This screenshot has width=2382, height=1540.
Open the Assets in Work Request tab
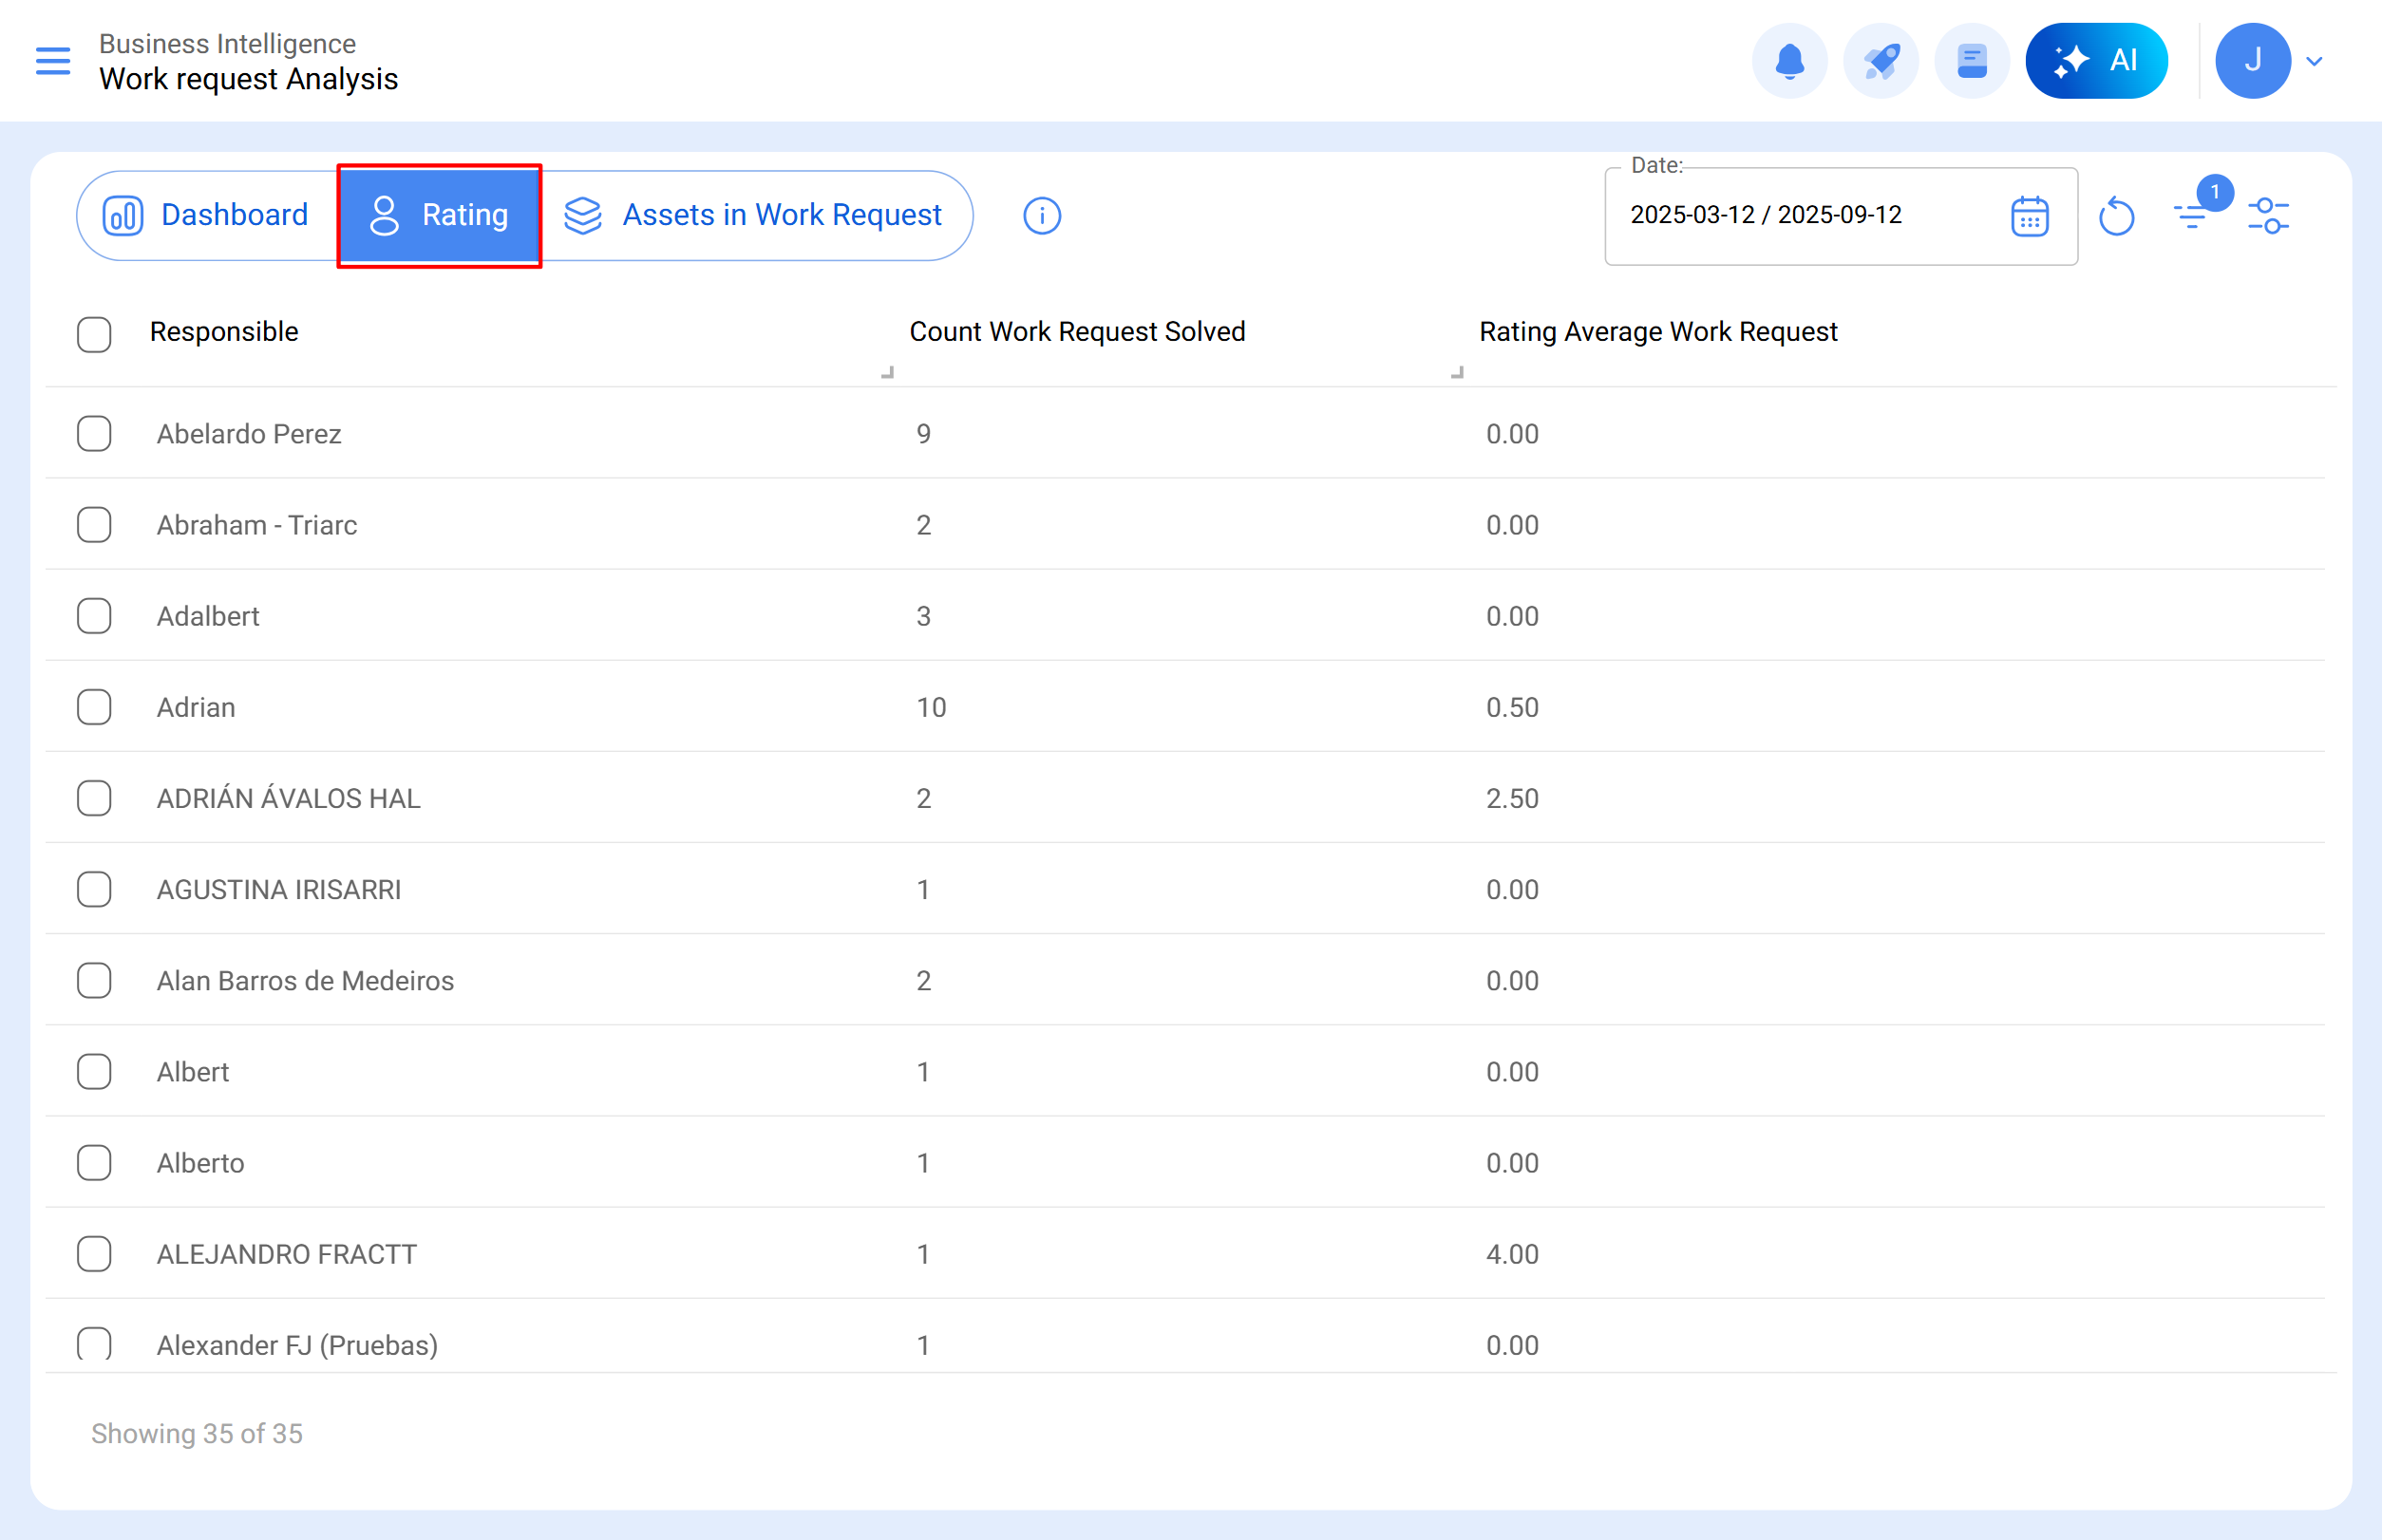(782, 214)
